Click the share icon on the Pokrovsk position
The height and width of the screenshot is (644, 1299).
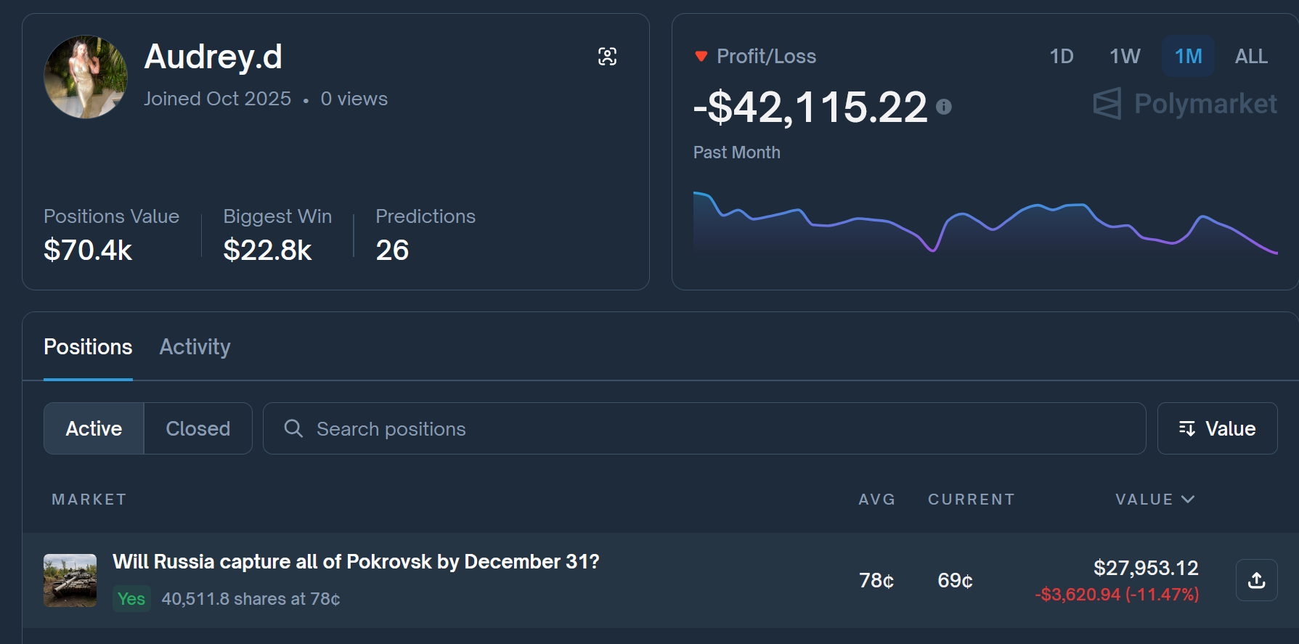(1257, 580)
